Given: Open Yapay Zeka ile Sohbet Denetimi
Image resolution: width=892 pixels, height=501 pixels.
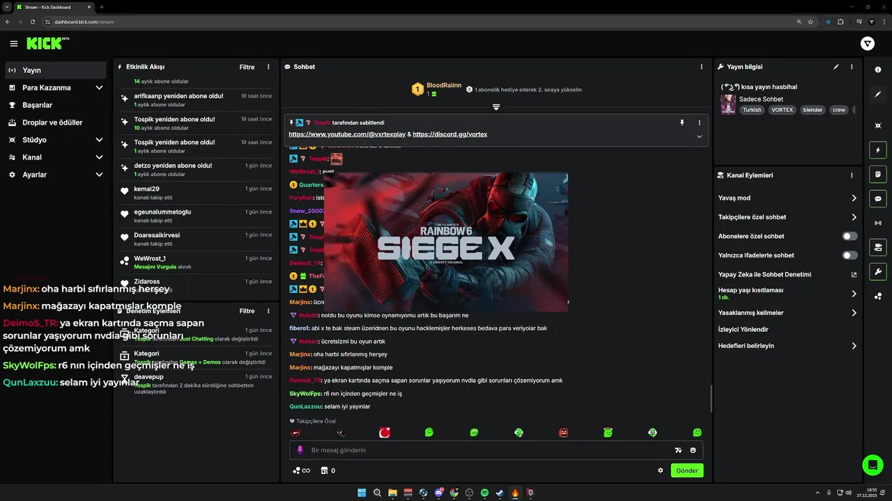Looking at the screenshot, I should (787, 274).
